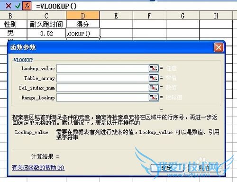Select column E header
Image resolution: width=237 pixels, height=182 pixels.
click(x=116, y=16)
